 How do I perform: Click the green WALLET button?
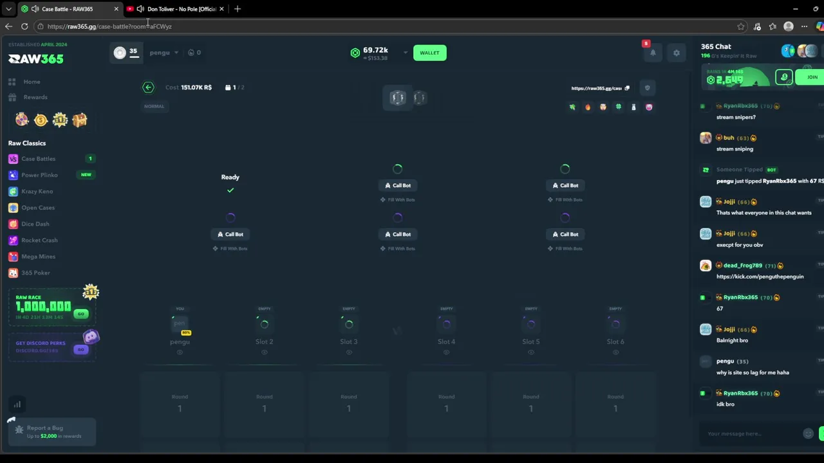point(429,53)
